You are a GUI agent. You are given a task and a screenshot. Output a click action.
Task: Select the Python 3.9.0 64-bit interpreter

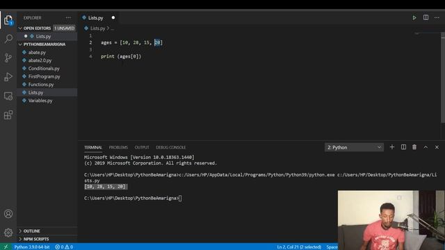click(x=32, y=247)
